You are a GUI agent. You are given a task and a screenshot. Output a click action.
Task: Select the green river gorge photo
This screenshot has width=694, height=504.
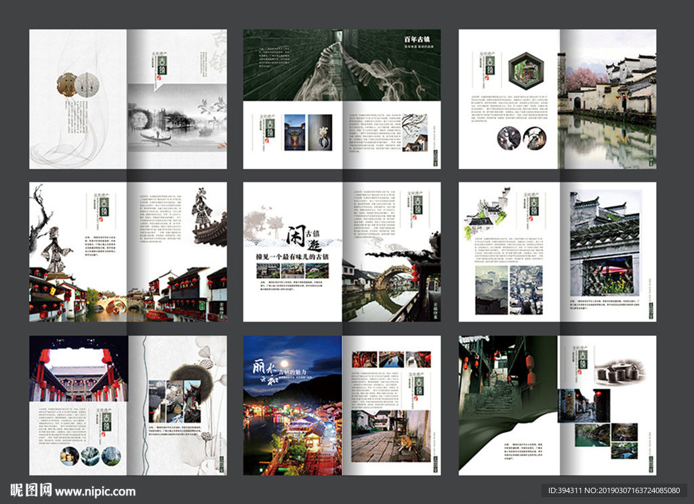pos(593,435)
